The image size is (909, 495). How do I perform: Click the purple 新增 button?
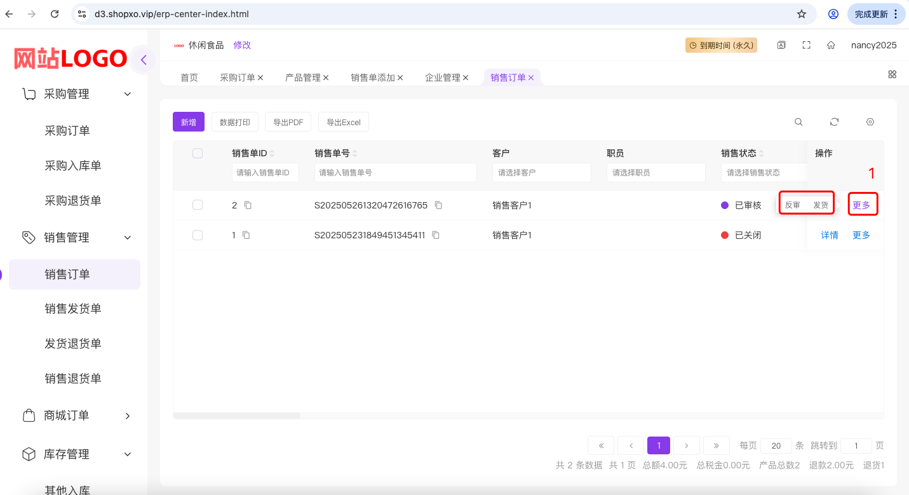(x=189, y=122)
